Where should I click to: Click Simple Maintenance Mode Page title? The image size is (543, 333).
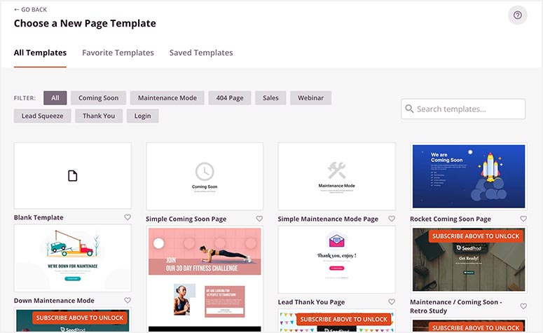coord(328,219)
